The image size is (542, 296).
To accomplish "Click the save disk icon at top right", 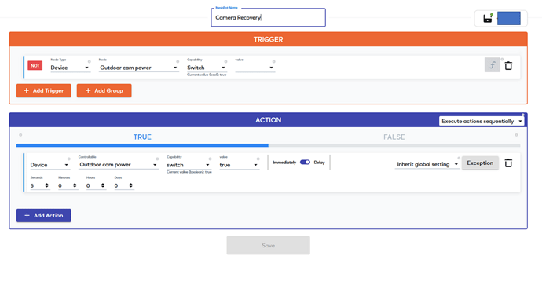I will pyautogui.click(x=487, y=18).
